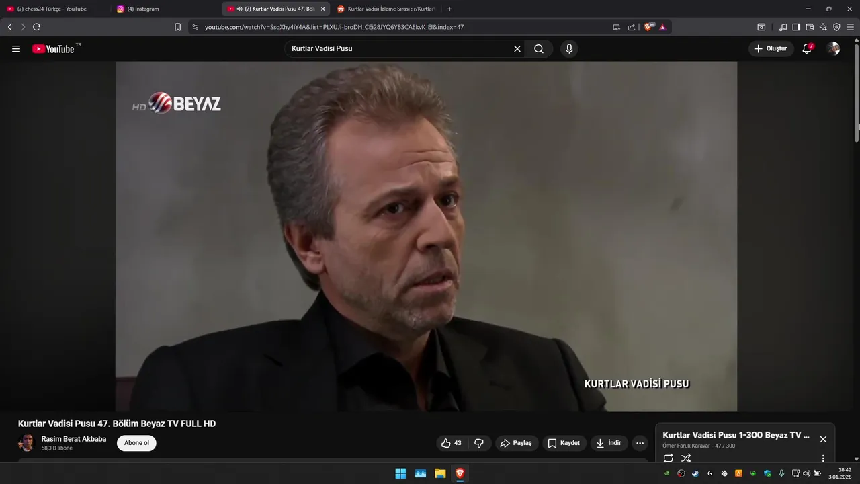
Task: Open the Windows Start menu
Action: (400, 473)
